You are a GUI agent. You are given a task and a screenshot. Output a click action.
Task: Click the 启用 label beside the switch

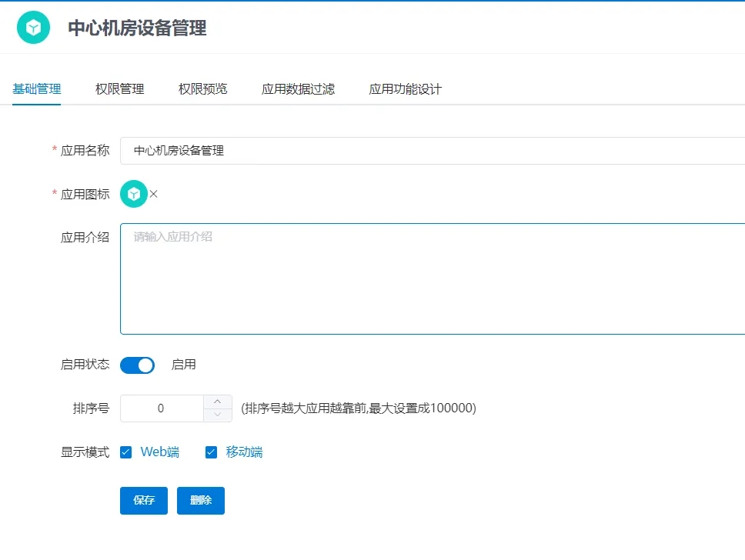tap(183, 365)
